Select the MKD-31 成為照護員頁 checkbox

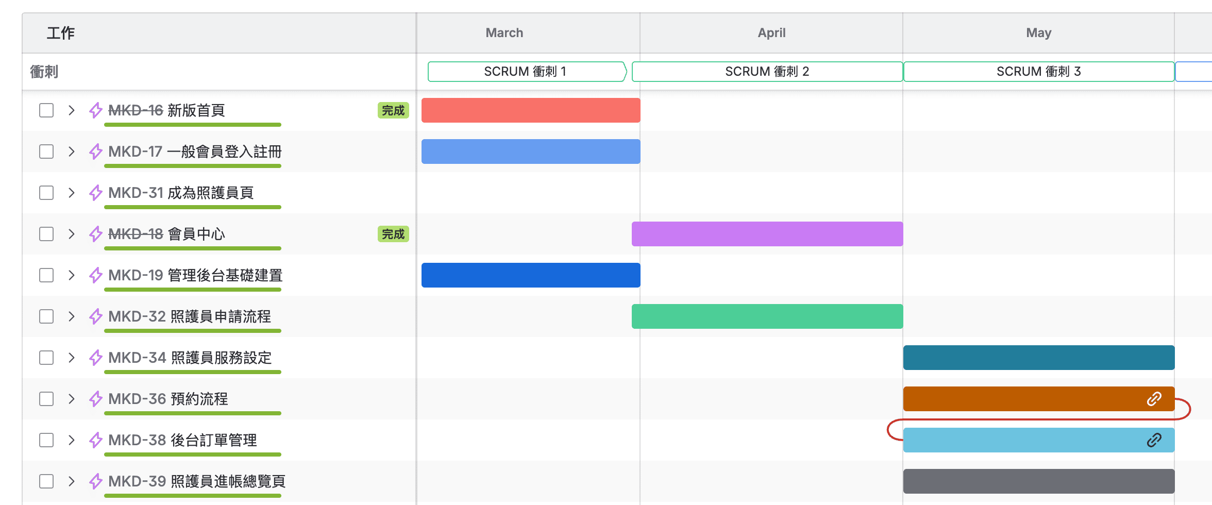(x=46, y=193)
